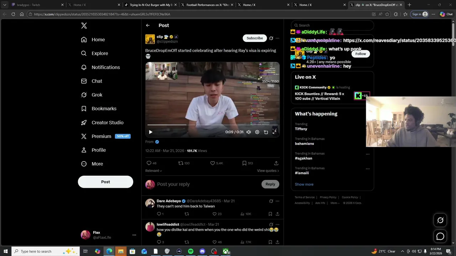This screenshot has height=256, width=456.
Task: Open the Relevant sort dropdown
Action: (x=154, y=171)
